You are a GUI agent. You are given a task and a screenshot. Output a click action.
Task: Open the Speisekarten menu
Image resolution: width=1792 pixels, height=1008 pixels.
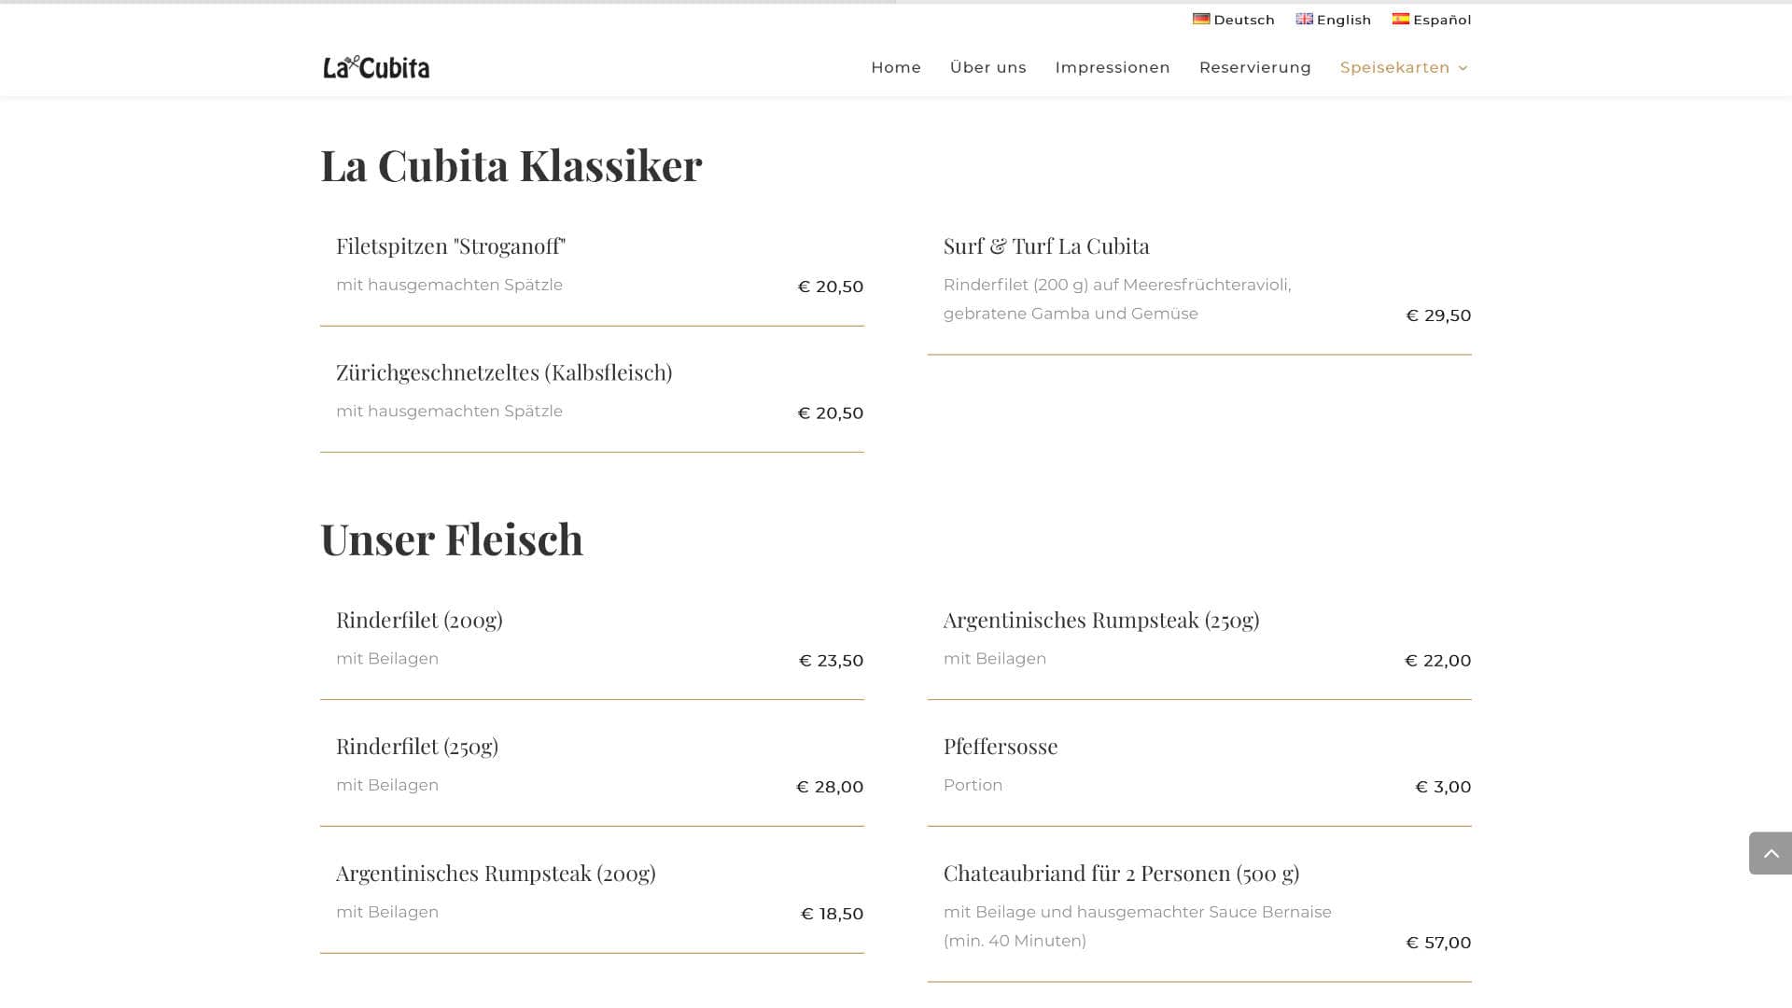(x=1394, y=67)
